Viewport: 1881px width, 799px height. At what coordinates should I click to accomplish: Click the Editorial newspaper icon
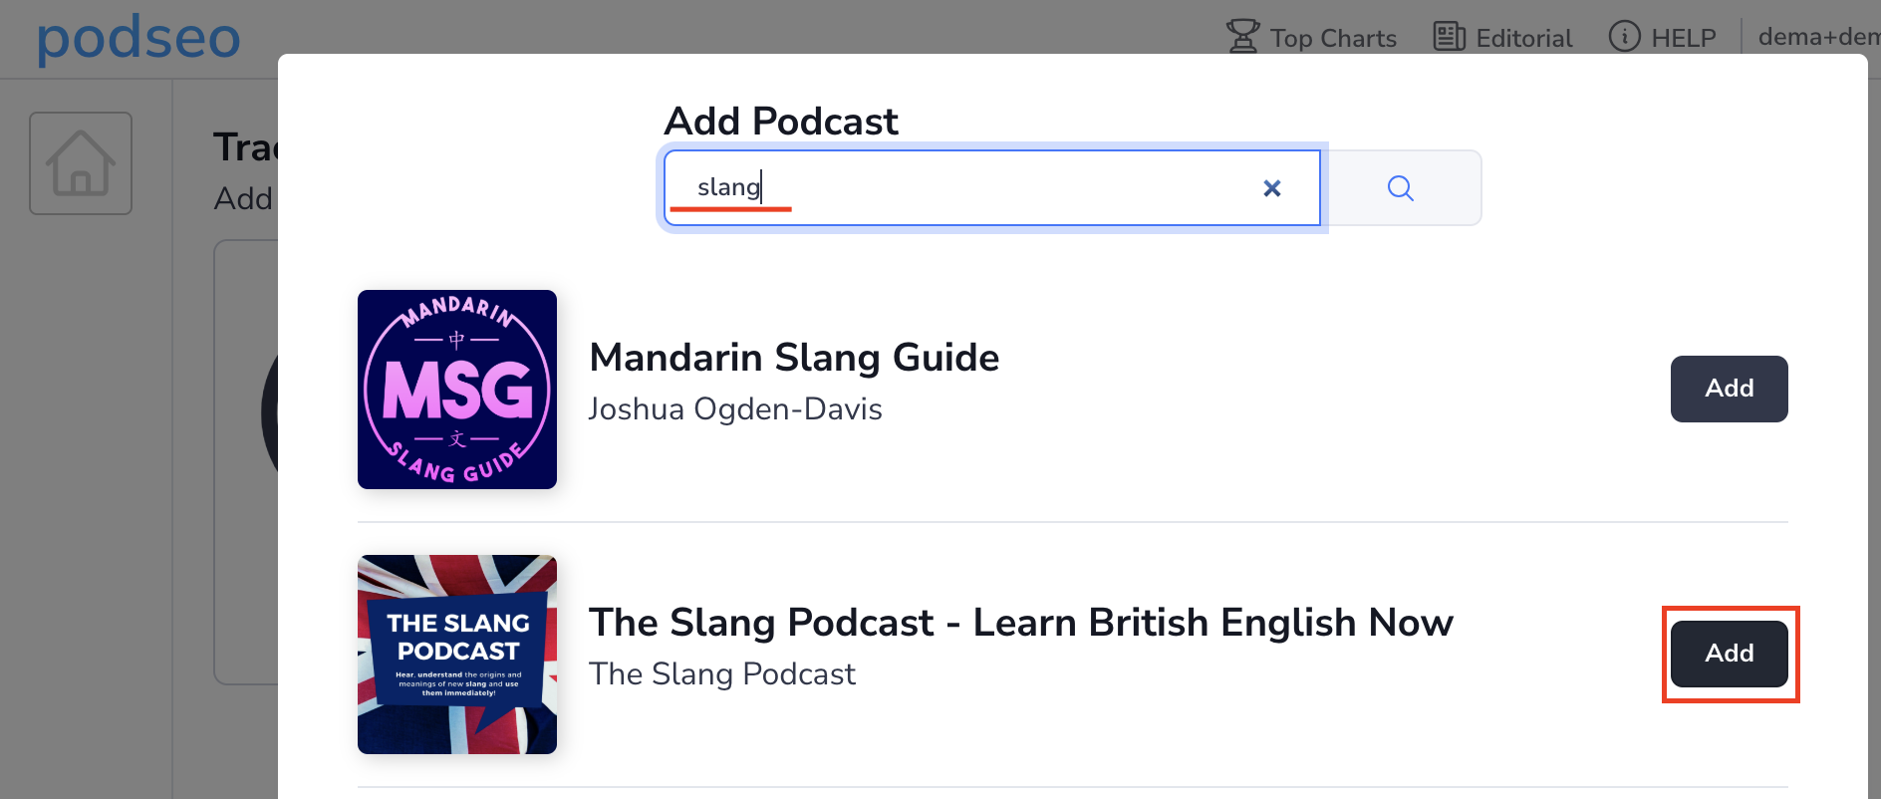point(1449,37)
